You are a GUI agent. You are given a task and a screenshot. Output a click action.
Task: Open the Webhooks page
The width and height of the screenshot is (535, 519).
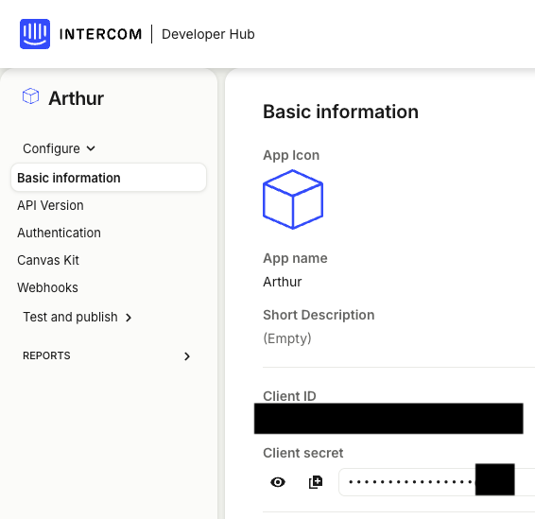click(48, 287)
